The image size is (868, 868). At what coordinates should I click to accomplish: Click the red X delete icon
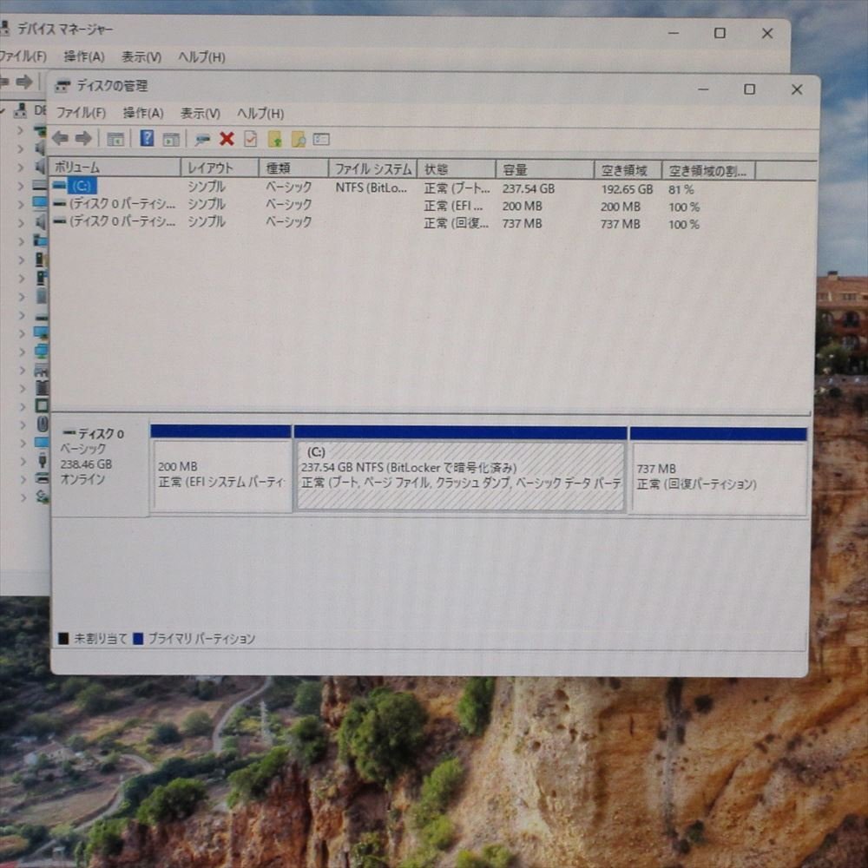[x=227, y=138]
